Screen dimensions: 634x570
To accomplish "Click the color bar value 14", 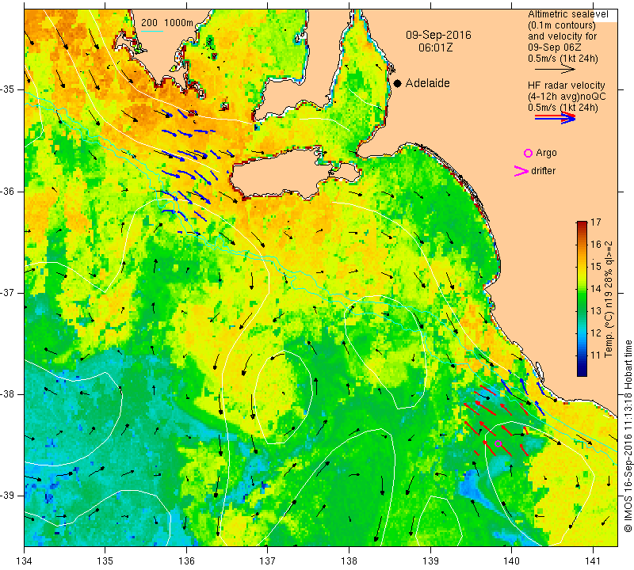I will (x=596, y=289).
